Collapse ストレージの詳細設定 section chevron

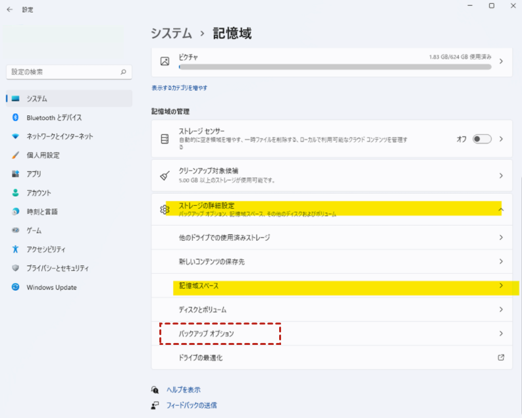pos(501,209)
